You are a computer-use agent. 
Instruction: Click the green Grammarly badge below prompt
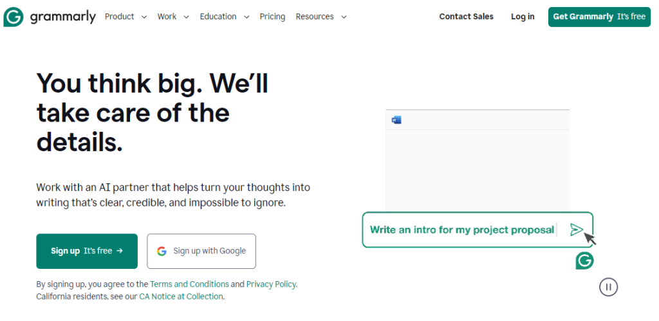(x=584, y=261)
